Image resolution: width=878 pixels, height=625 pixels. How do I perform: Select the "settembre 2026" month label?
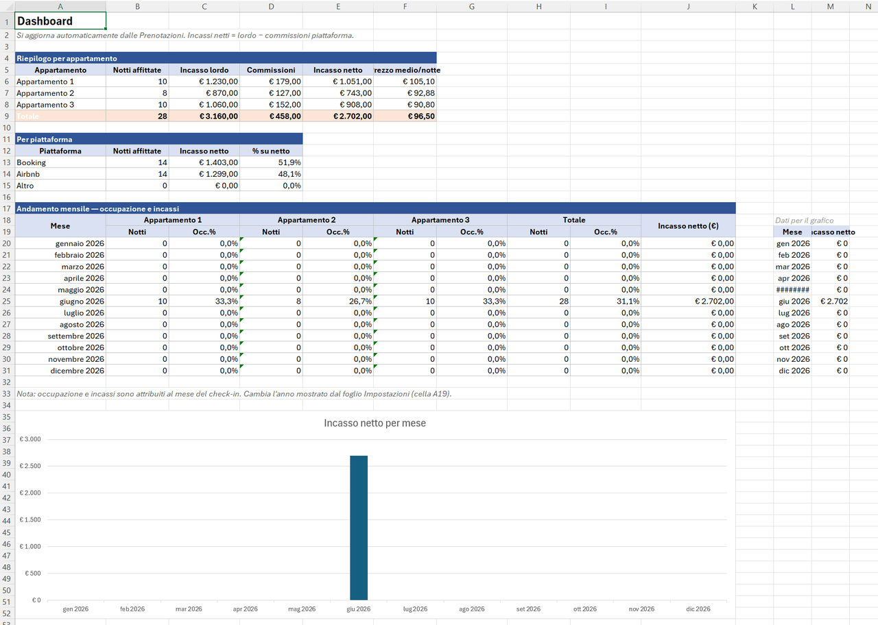(60, 336)
